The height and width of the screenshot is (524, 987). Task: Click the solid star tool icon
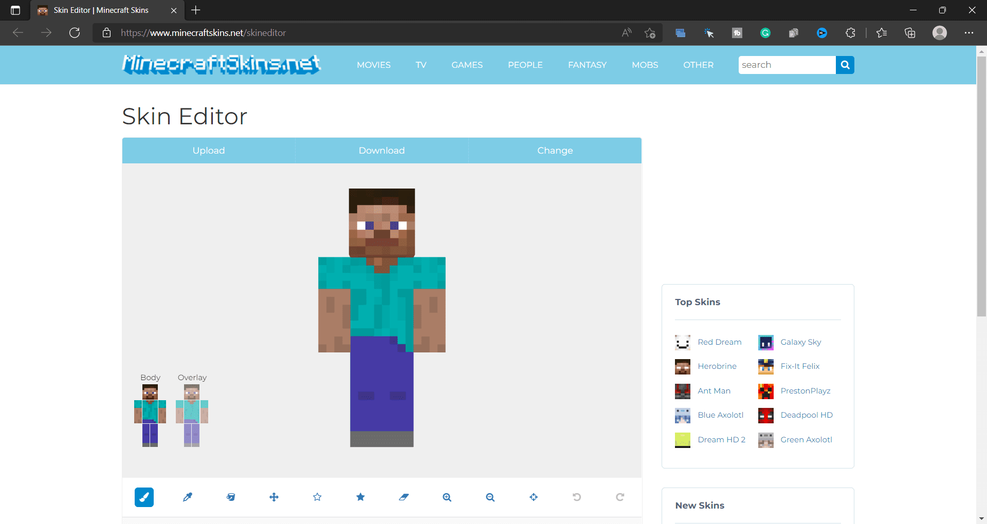point(360,497)
